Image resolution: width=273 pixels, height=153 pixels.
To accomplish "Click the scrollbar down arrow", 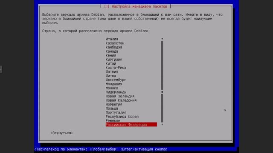I will (162, 125).
